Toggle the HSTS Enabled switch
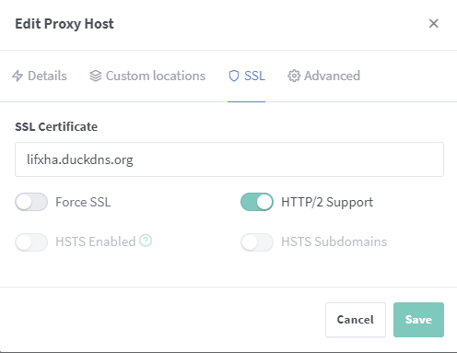The image size is (457, 353). 31,242
